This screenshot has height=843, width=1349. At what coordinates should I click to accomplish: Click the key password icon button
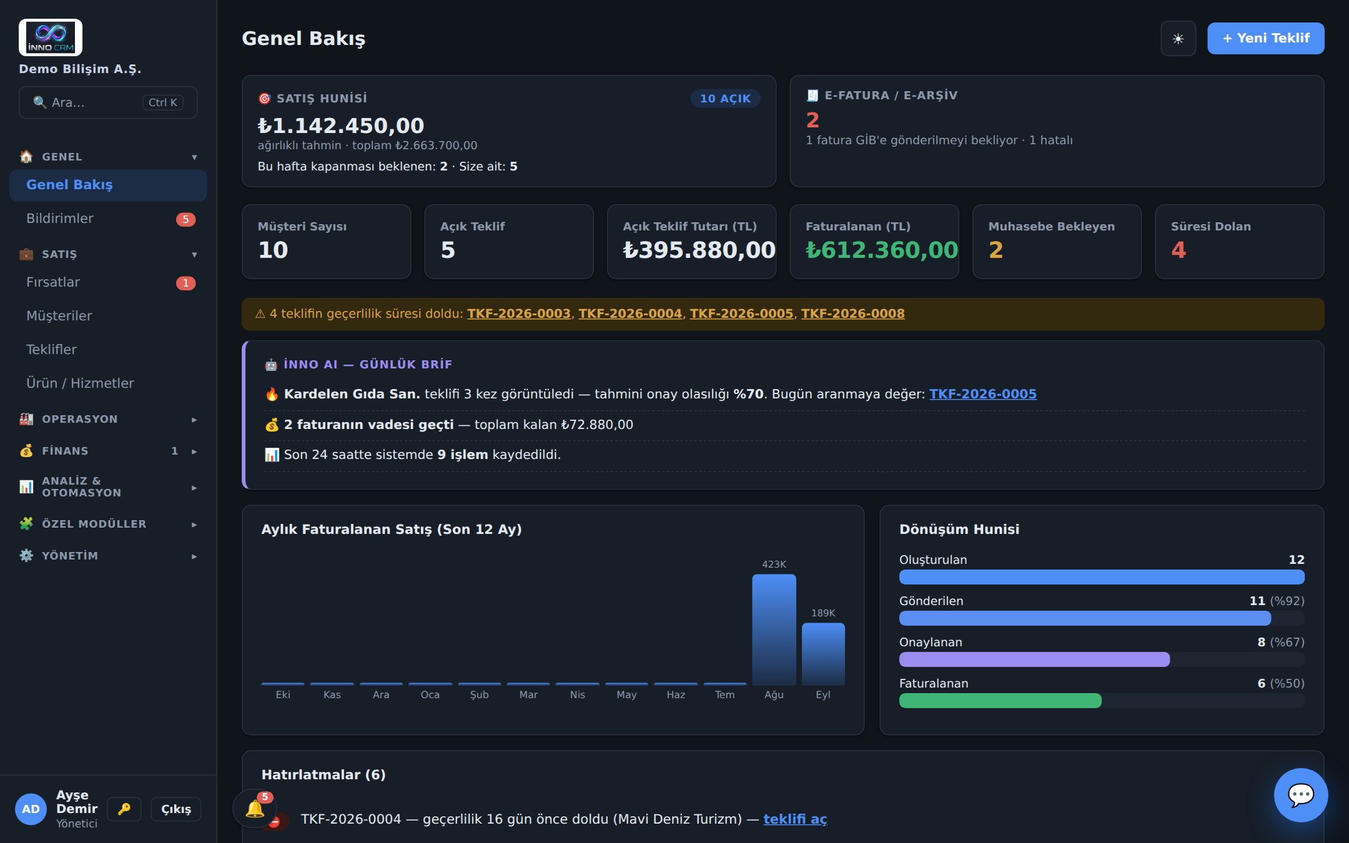coord(124,809)
